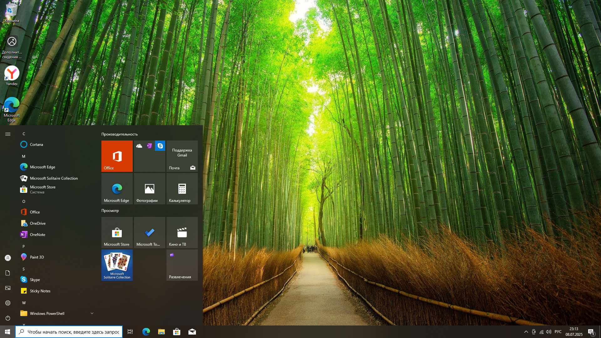Open Settings gear in Start sidebar
This screenshot has height=338, width=601.
8,303
